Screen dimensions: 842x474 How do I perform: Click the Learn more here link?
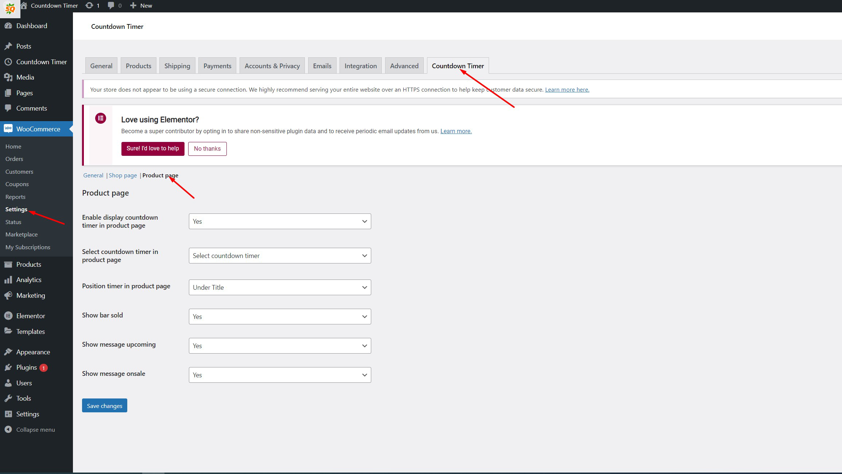[567, 89]
